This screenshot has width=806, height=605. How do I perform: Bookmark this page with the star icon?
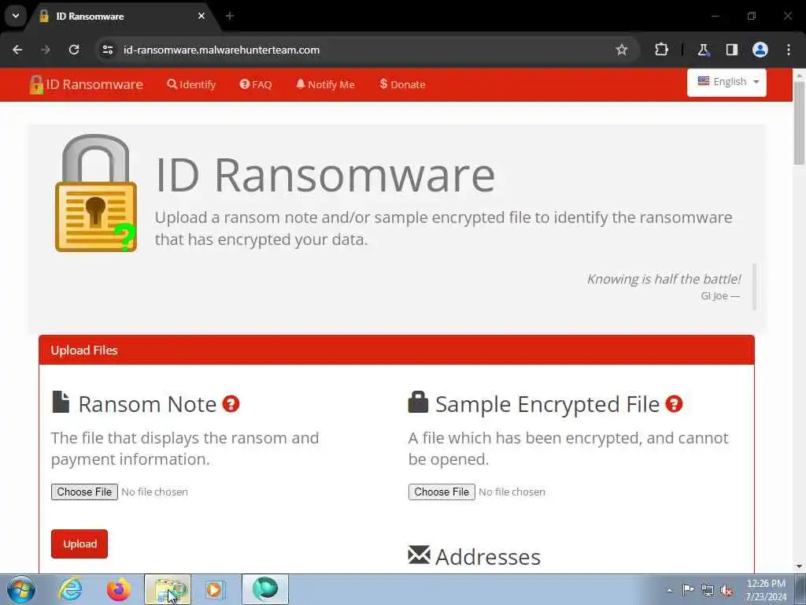pyautogui.click(x=622, y=50)
